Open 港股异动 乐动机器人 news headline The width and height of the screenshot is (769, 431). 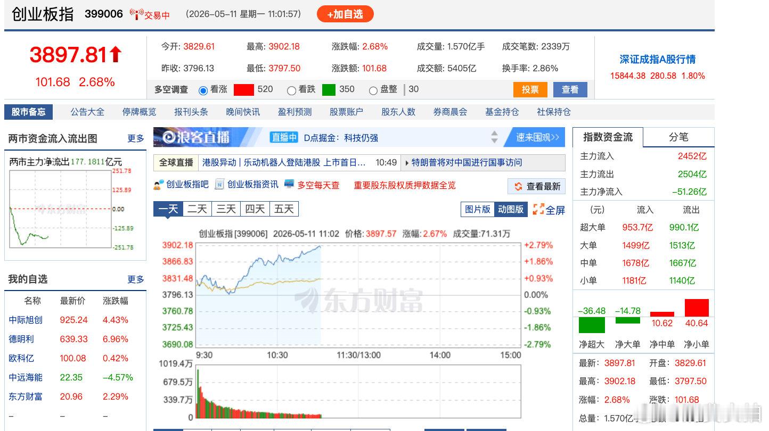(x=284, y=162)
